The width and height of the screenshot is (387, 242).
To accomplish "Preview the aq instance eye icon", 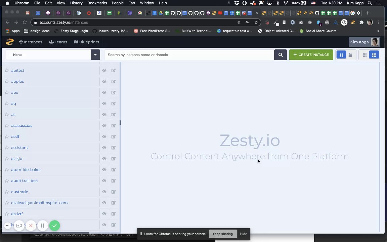I will point(104,104).
